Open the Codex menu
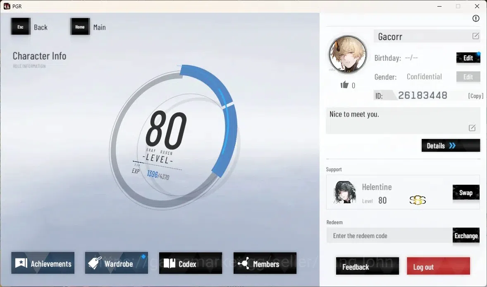 click(x=191, y=263)
